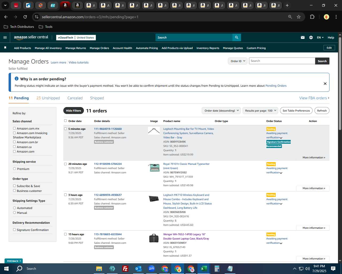Click the browser zoom magnifier icon

pyautogui.click(x=290, y=17)
